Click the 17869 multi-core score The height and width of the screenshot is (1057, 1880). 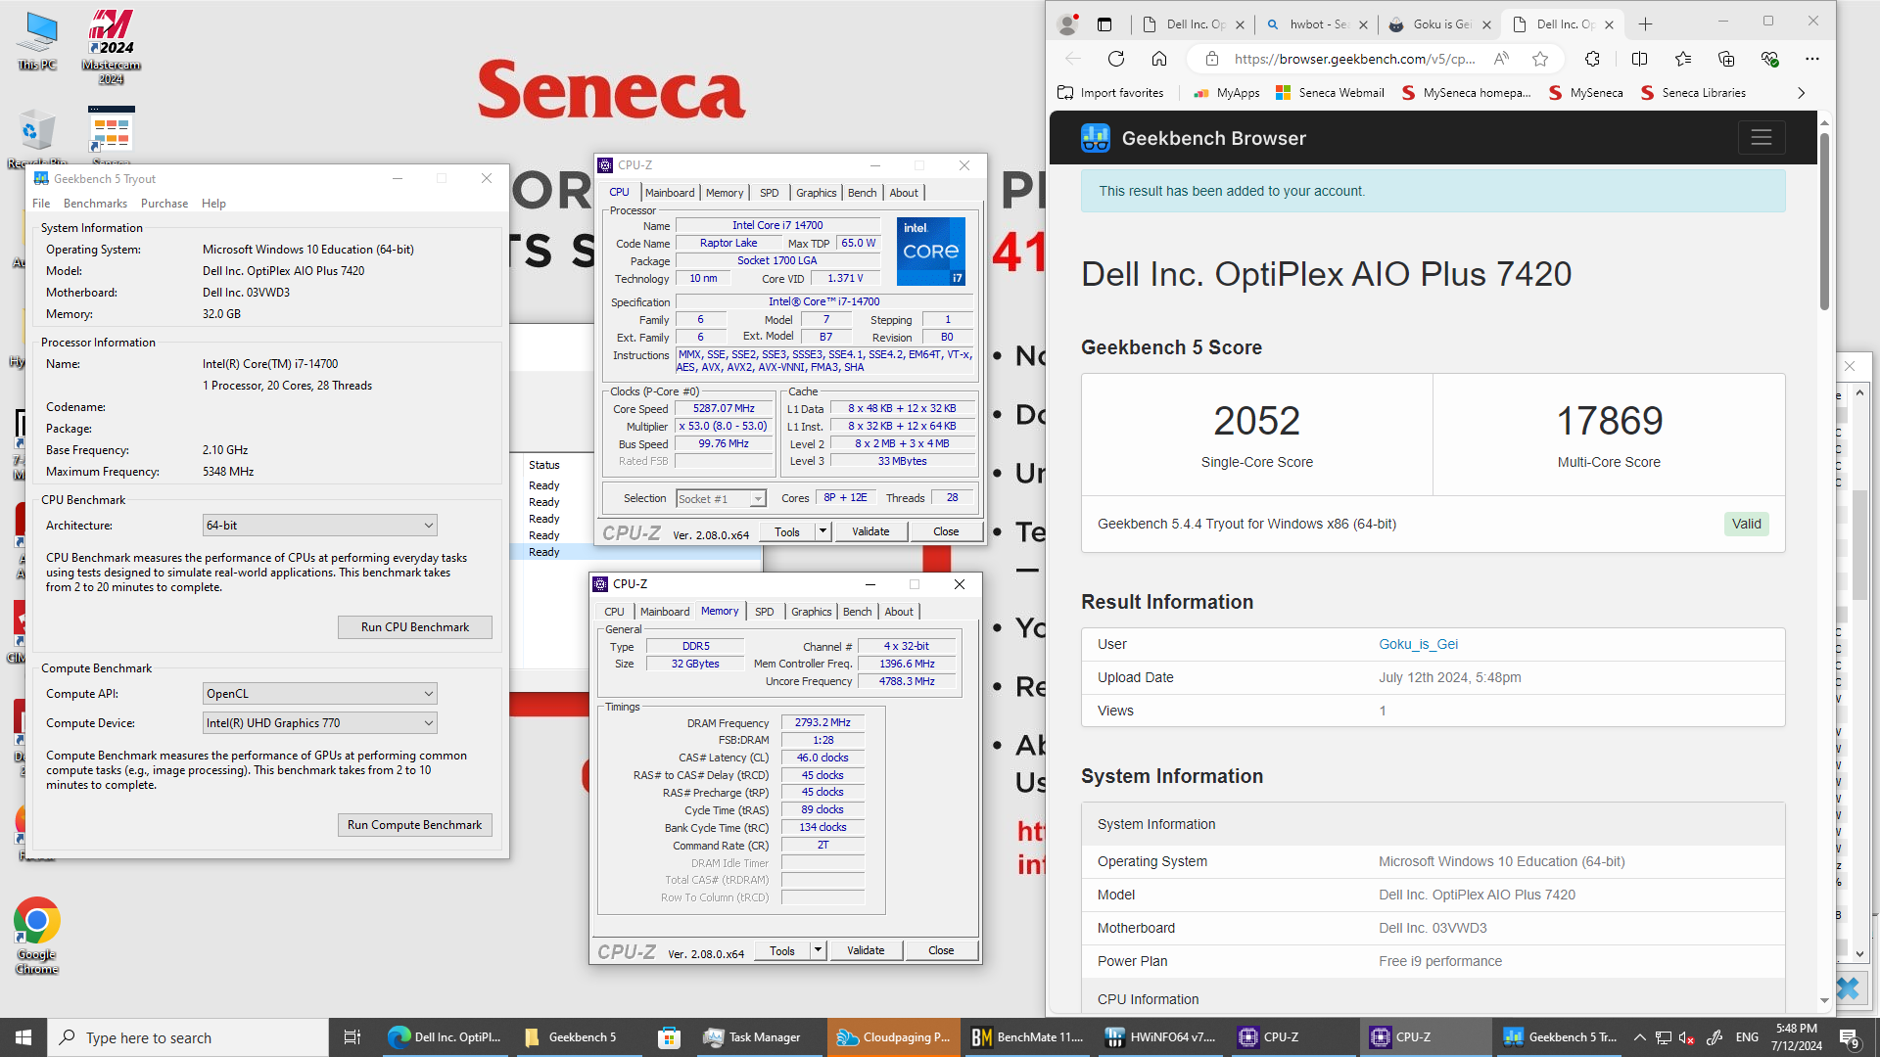pos(1609,422)
